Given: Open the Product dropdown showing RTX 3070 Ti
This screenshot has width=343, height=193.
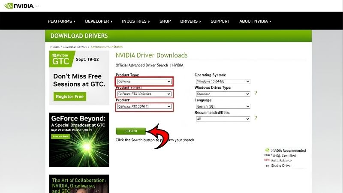Looking at the screenshot, I should tap(144, 106).
